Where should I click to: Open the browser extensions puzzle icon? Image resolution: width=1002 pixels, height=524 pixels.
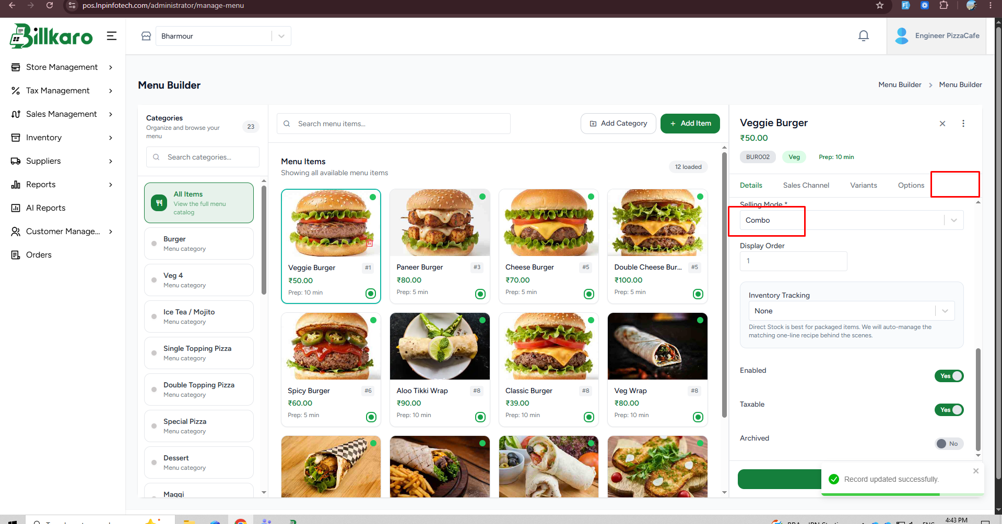944,5
